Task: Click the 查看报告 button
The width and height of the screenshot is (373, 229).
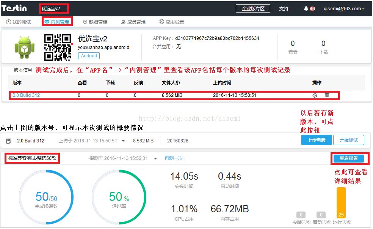Action: coord(348,158)
